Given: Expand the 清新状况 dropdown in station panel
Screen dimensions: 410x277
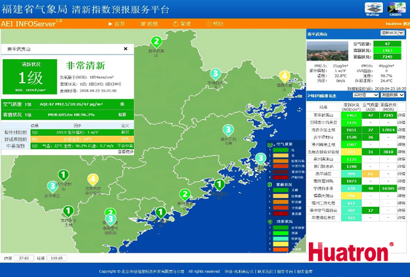Looking at the screenshot, I should 392,32.
